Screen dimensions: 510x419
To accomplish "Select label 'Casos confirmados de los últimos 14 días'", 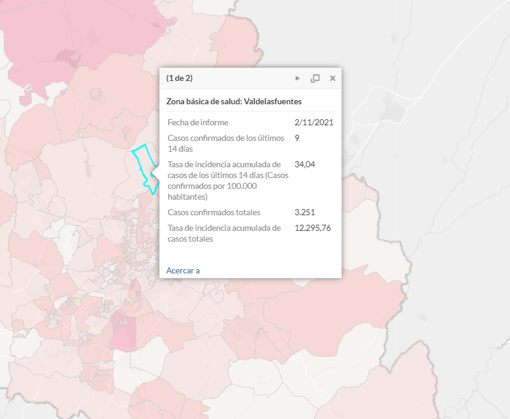I will (x=226, y=143).
